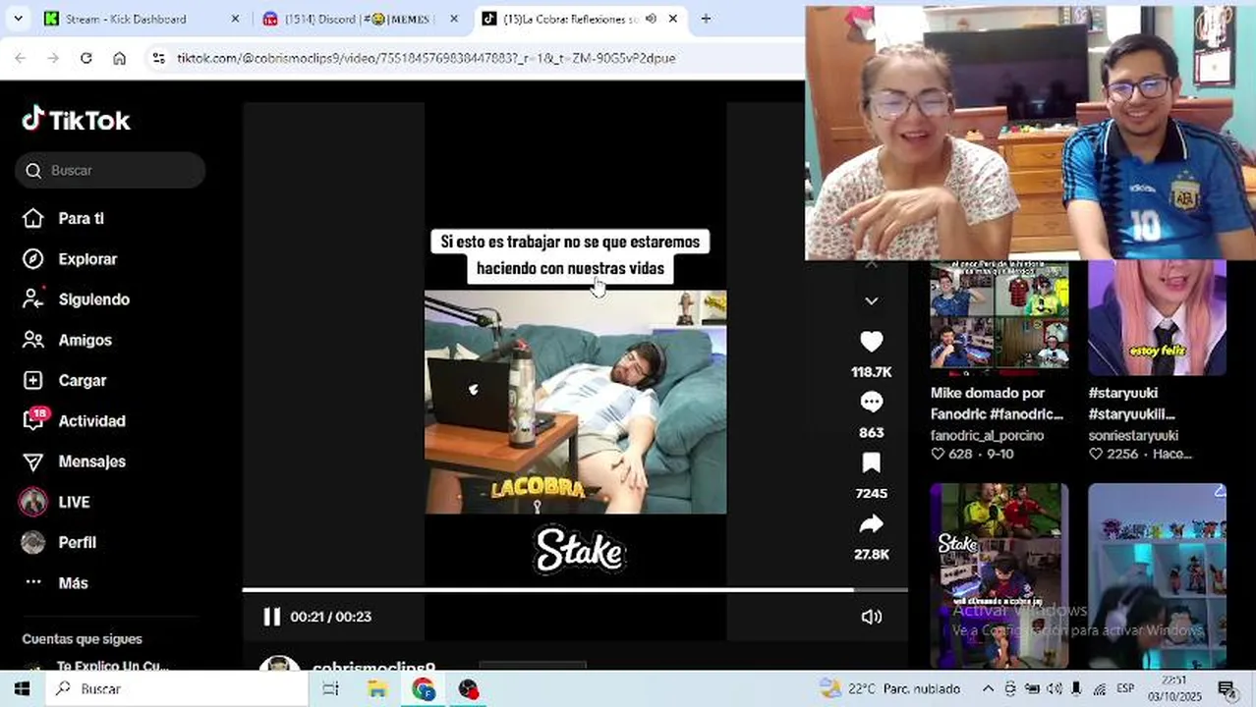Viewport: 1256px width, 707px height.
Task: Open the taskbar clock and calendar
Action: click(1173, 688)
